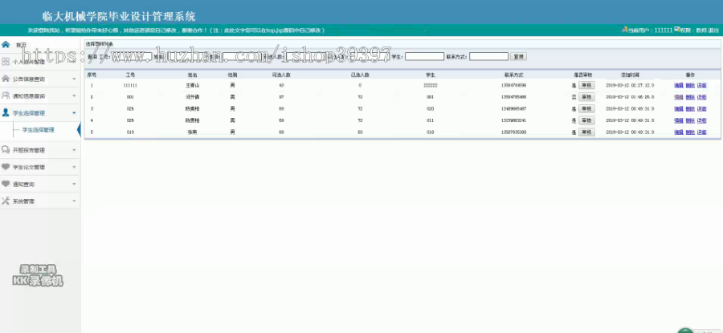This screenshot has height=333, width=723.
Task: Click the permission icon before 权限
Action: 676,30
